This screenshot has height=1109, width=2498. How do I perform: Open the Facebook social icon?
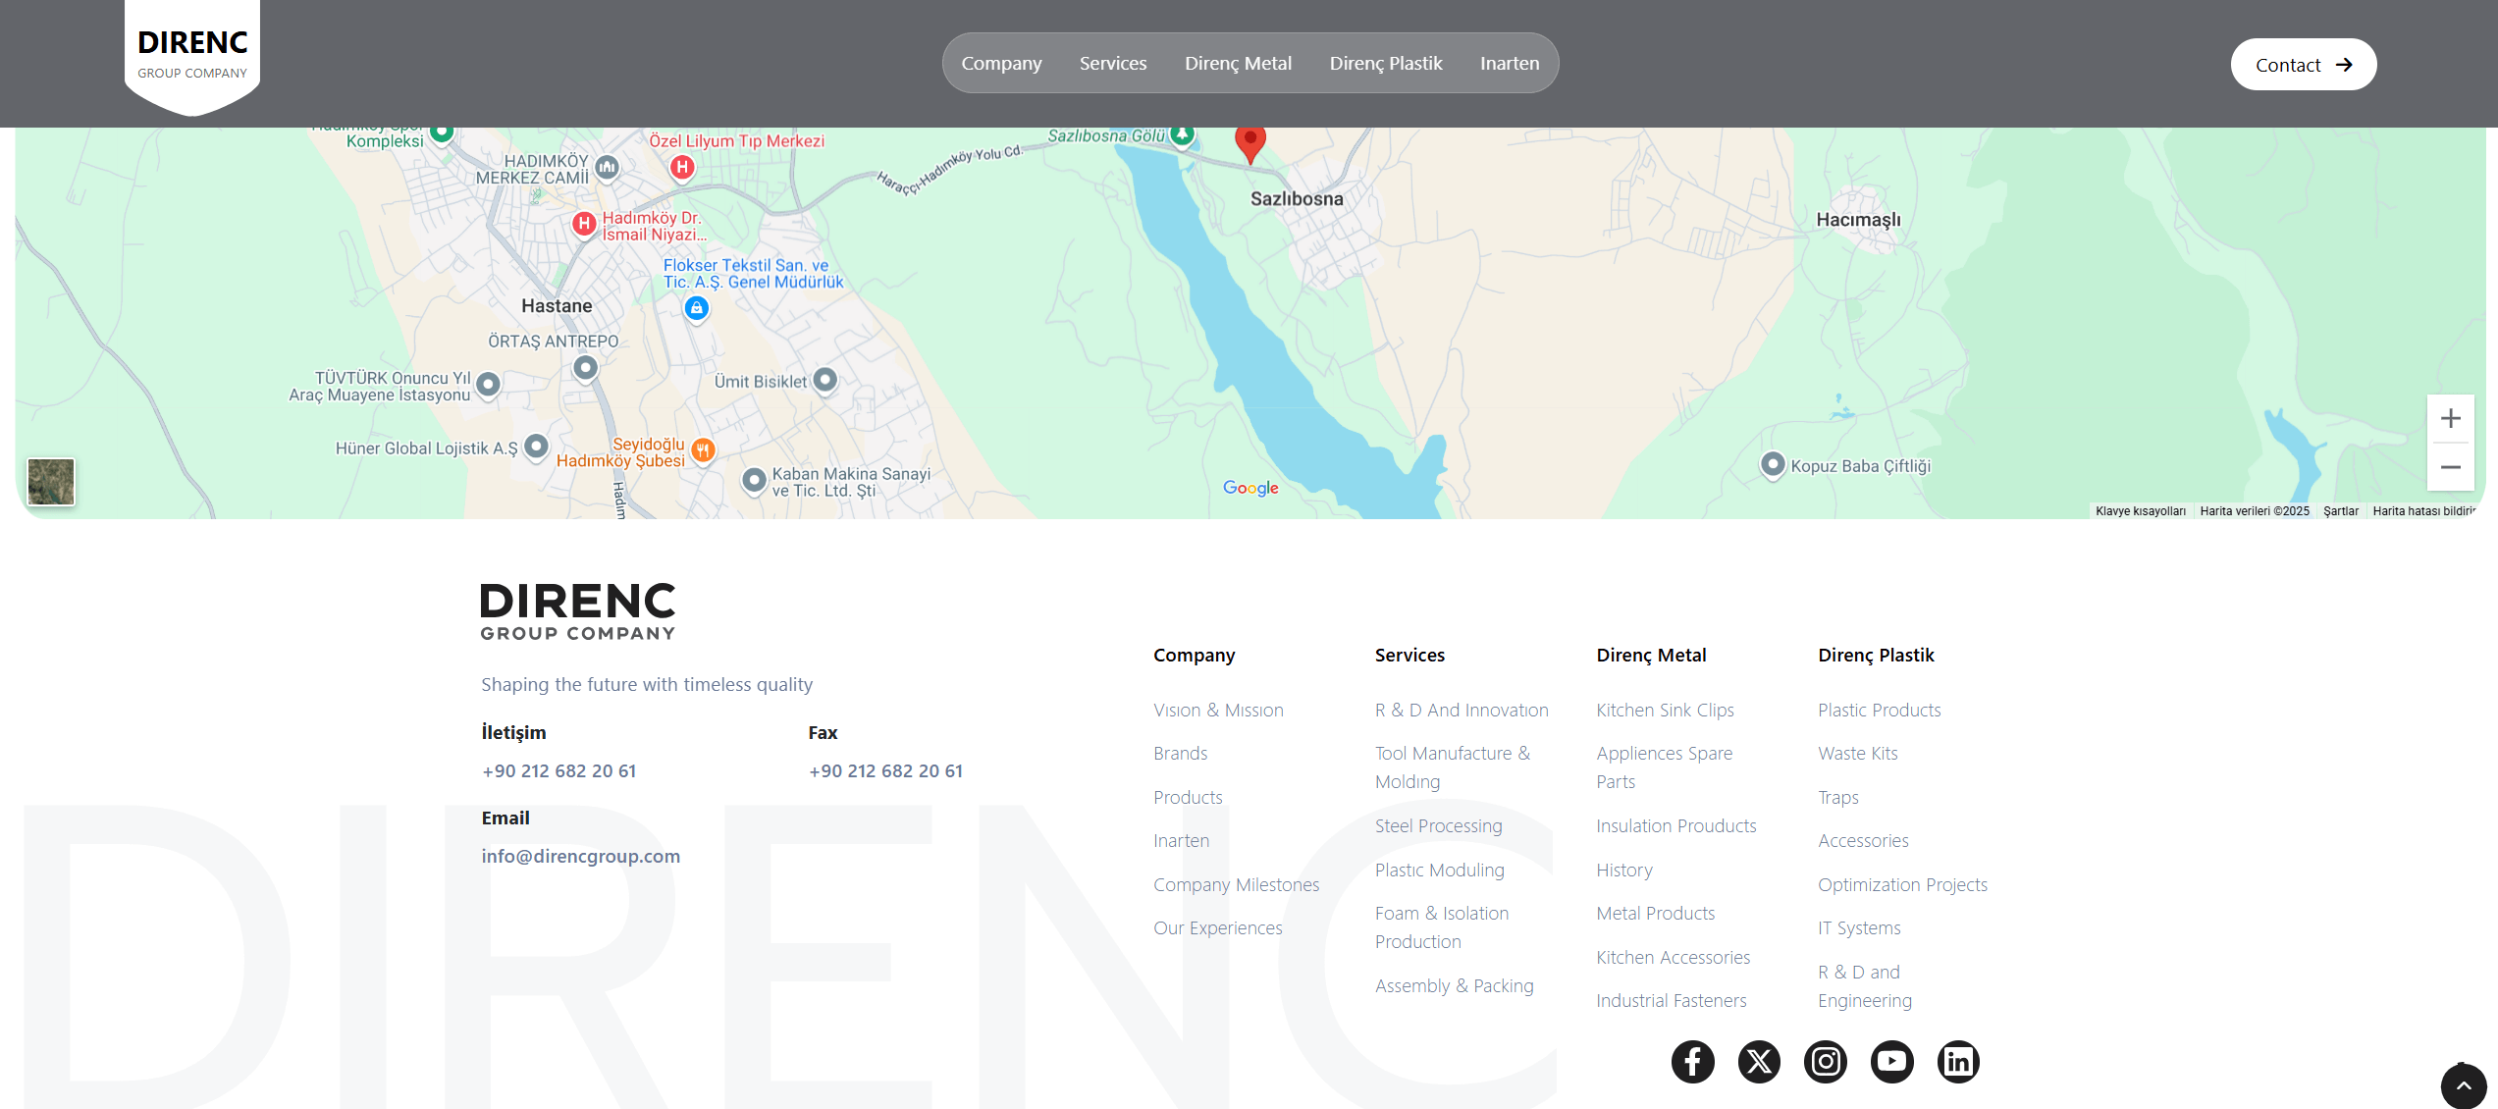1692,1061
